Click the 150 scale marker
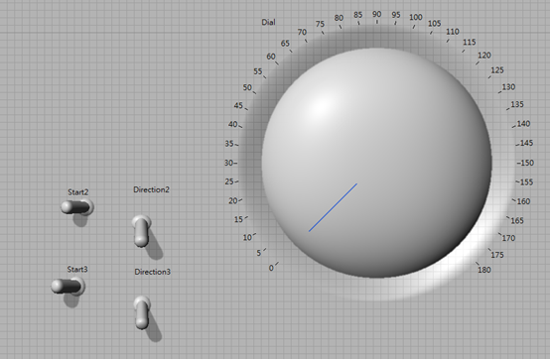The height and width of the screenshot is (360, 550). click(527, 163)
